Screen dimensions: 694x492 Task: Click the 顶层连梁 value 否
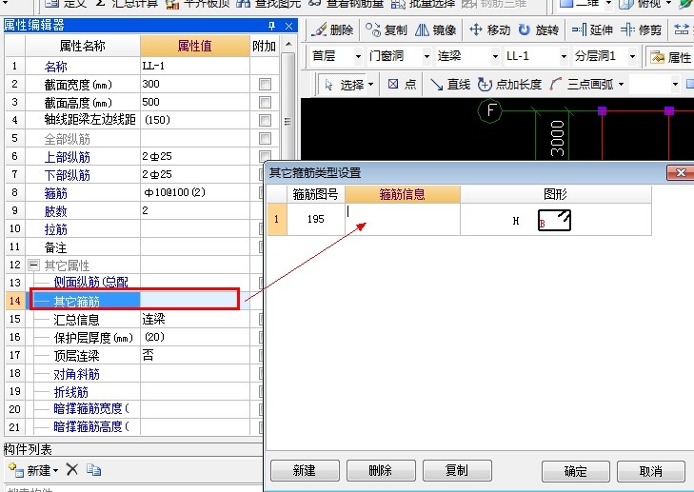coord(148,355)
